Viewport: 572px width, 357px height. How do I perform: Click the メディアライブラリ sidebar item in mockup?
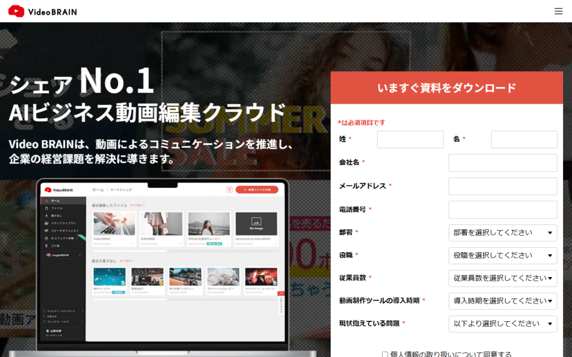pyautogui.click(x=63, y=223)
